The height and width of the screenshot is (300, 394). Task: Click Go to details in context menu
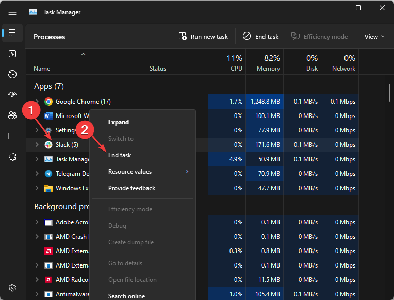pyautogui.click(x=142, y=263)
